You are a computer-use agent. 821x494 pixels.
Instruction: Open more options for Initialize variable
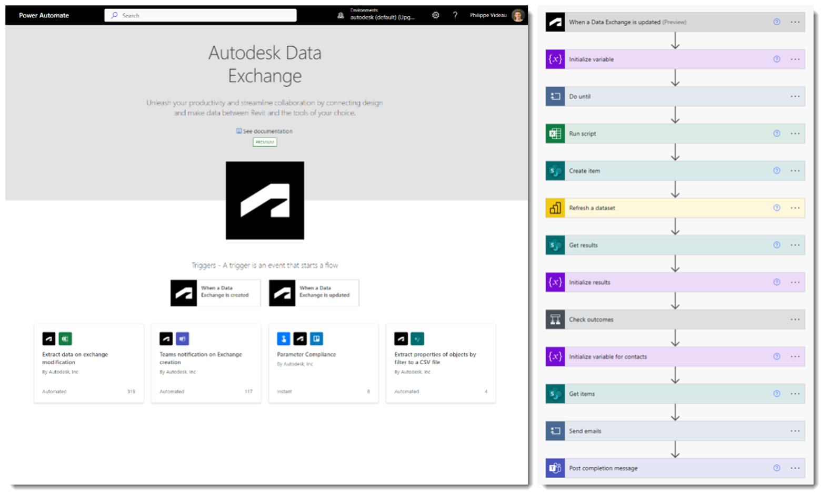pos(795,59)
